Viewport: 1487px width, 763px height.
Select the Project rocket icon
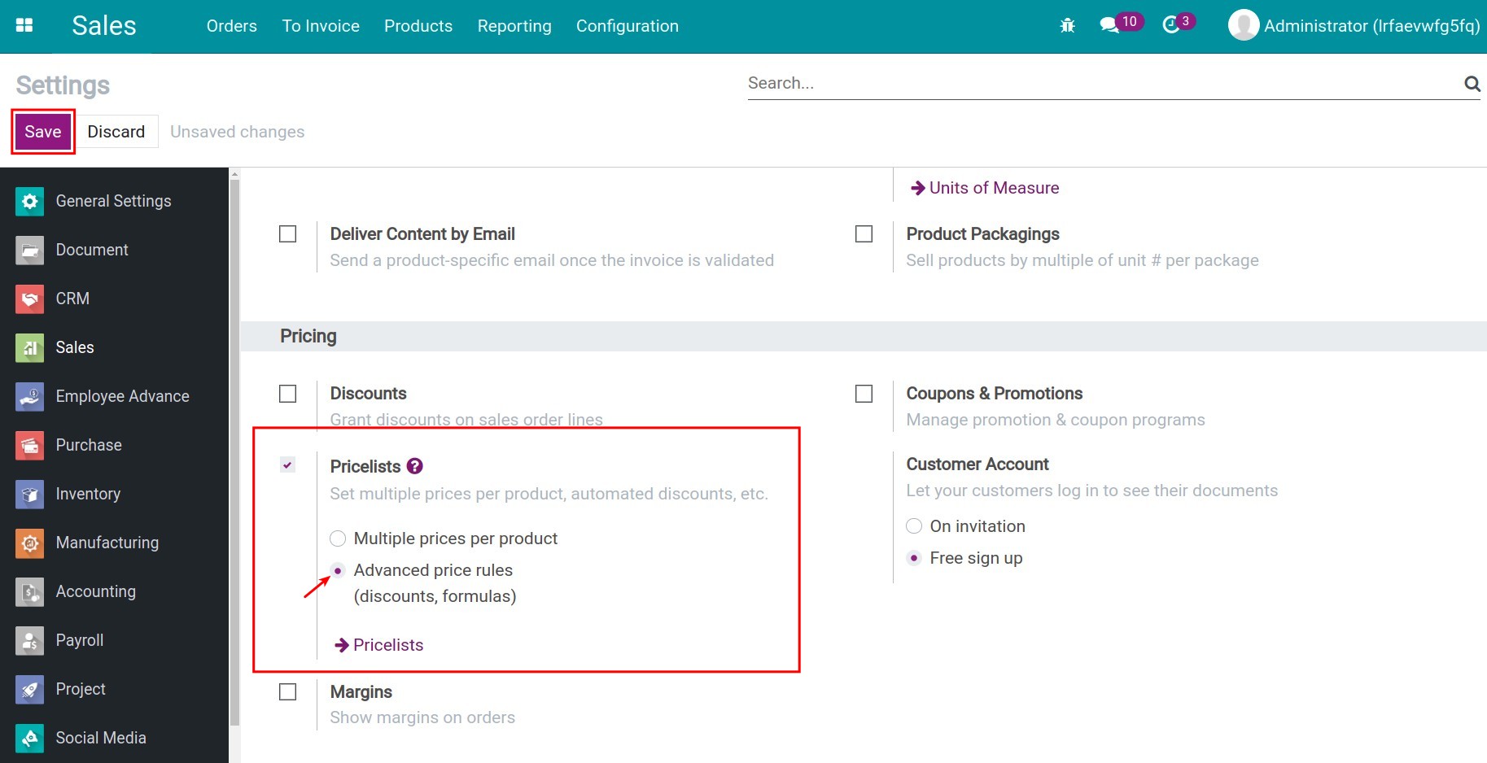(30, 689)
